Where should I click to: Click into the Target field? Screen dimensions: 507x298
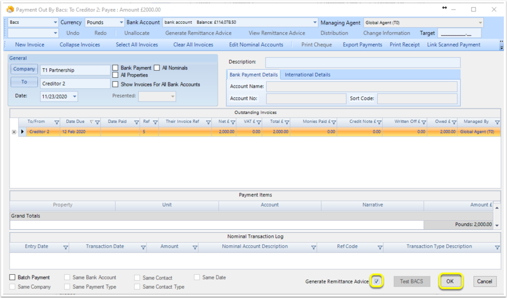pyautogui.click(x=460, y=33)
